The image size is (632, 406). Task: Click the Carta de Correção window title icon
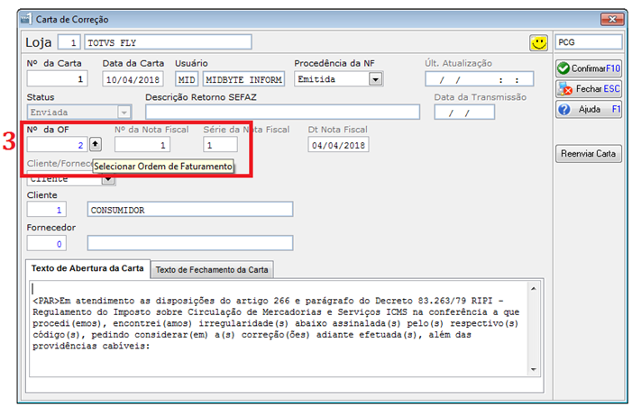tap(26, 19)
